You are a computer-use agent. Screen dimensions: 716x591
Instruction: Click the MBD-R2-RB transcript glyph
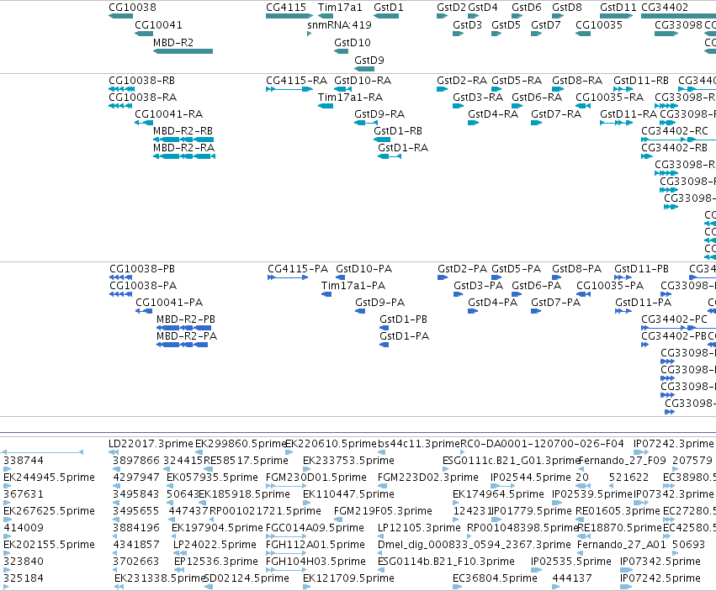[x=183, y=140]
